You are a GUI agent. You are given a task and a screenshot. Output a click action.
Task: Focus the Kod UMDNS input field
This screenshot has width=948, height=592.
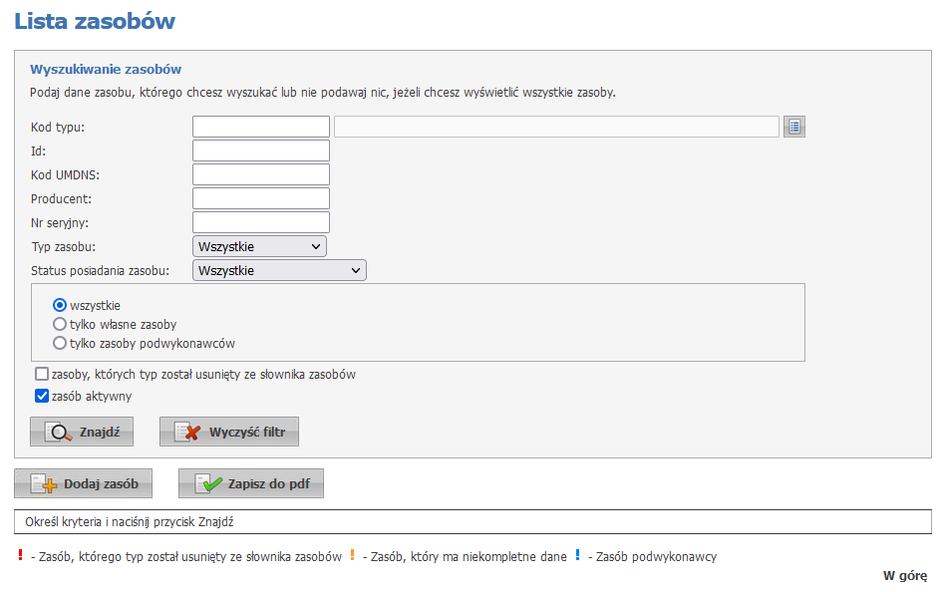click(261, 174)
